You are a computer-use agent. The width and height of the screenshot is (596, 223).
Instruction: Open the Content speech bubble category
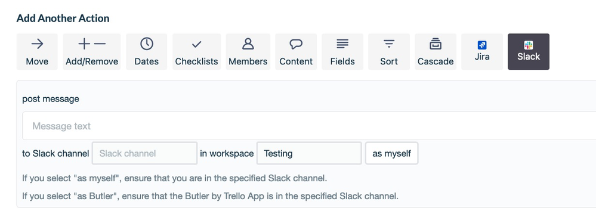coord(296,52)
